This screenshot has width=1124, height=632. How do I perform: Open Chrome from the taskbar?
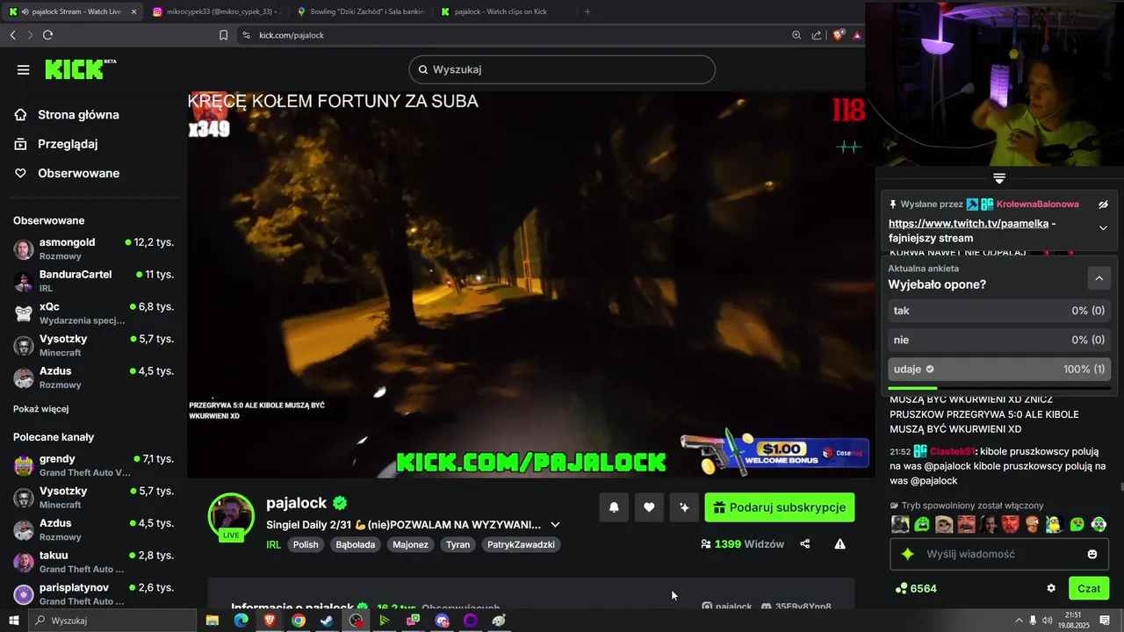(x=299, y=621)
